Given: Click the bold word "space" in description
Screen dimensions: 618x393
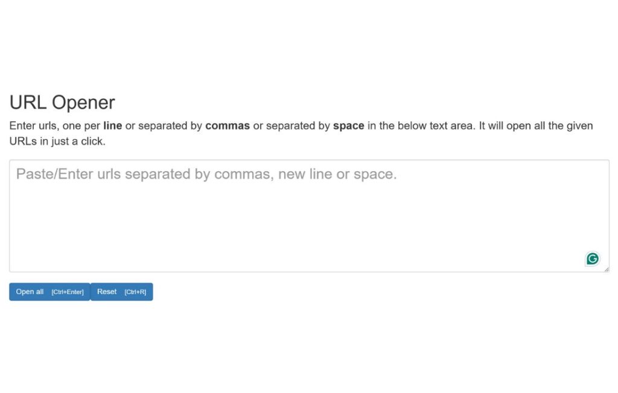Looking at the screenshot, I should 348,126.
